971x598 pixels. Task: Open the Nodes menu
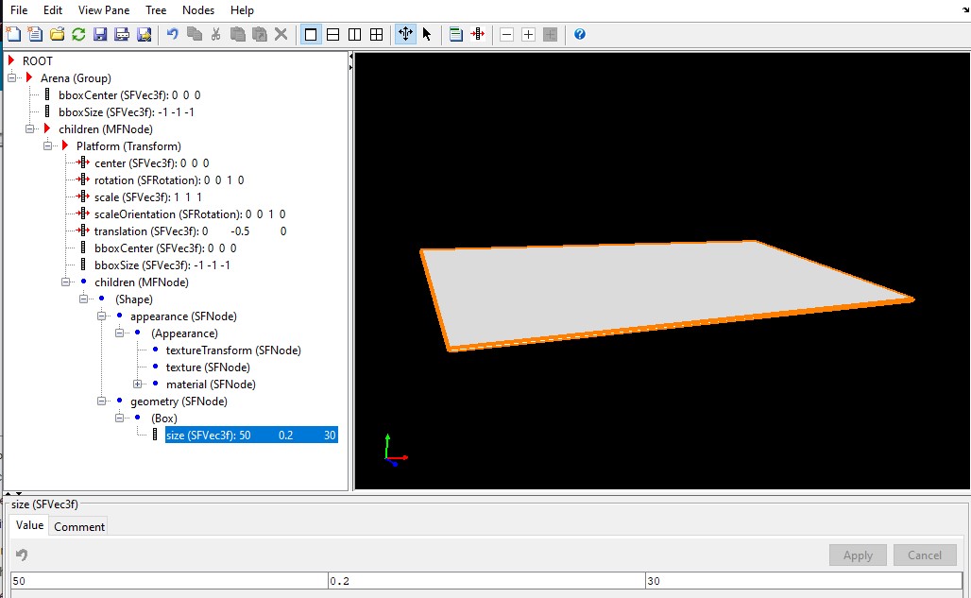click(197, 10)
